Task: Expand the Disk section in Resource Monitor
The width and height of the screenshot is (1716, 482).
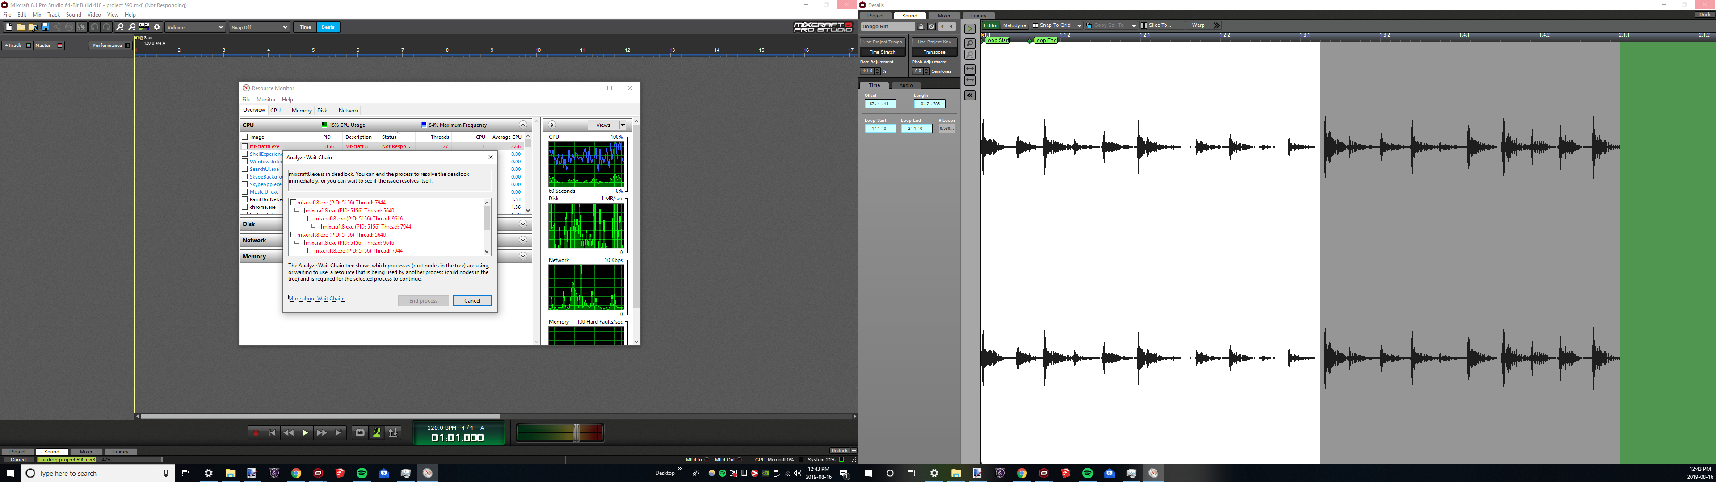Action: 523,224
